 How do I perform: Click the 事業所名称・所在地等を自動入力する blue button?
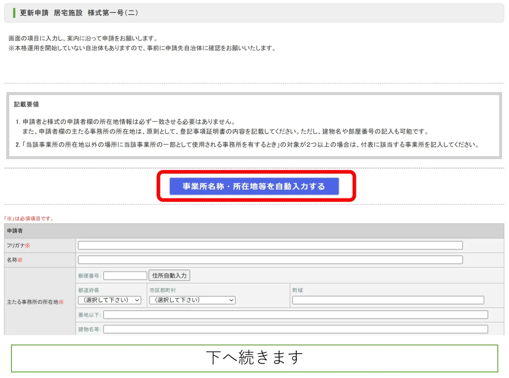pyautogui.click(x=254, y=186)
